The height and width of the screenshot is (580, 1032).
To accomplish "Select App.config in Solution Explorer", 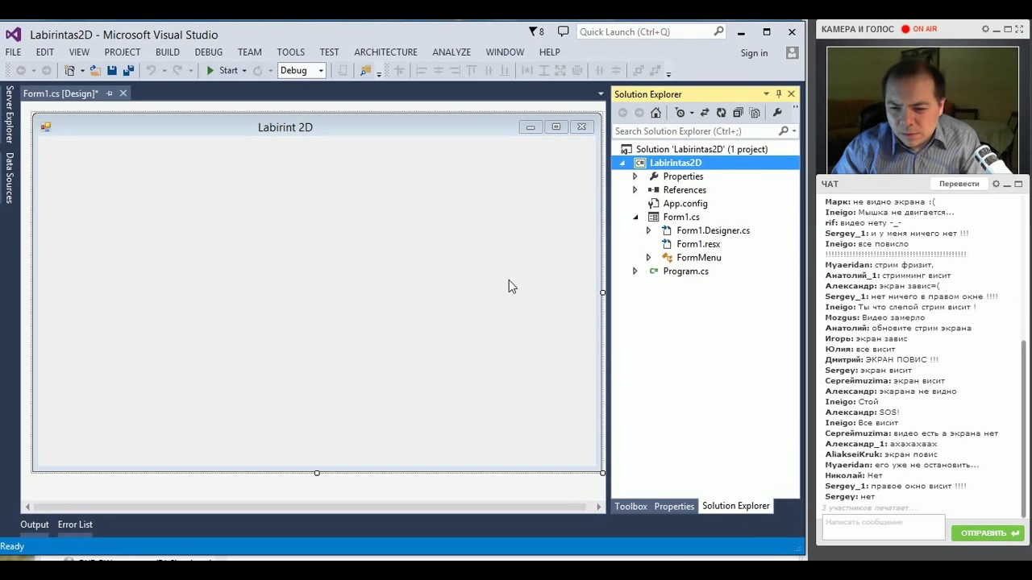I will pos(685,204).
